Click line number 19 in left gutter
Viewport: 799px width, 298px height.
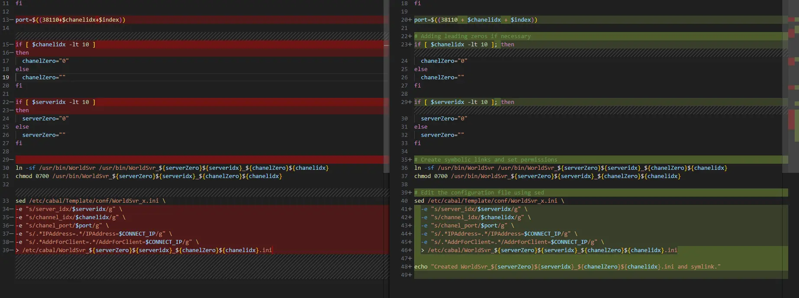click(6, 77)
